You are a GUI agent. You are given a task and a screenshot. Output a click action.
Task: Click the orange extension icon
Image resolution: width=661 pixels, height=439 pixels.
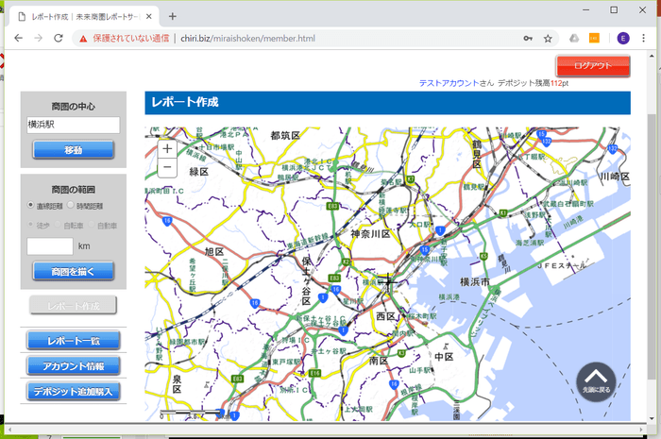pyautogui.click(x=594, y=39)
